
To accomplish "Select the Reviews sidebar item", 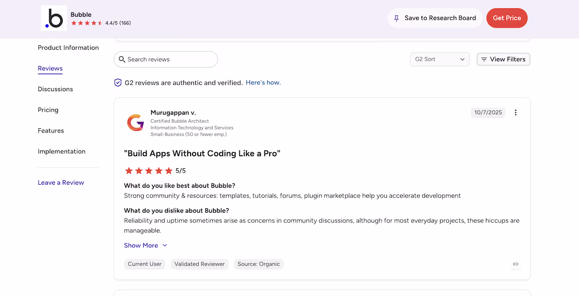I will pos(50,68).
